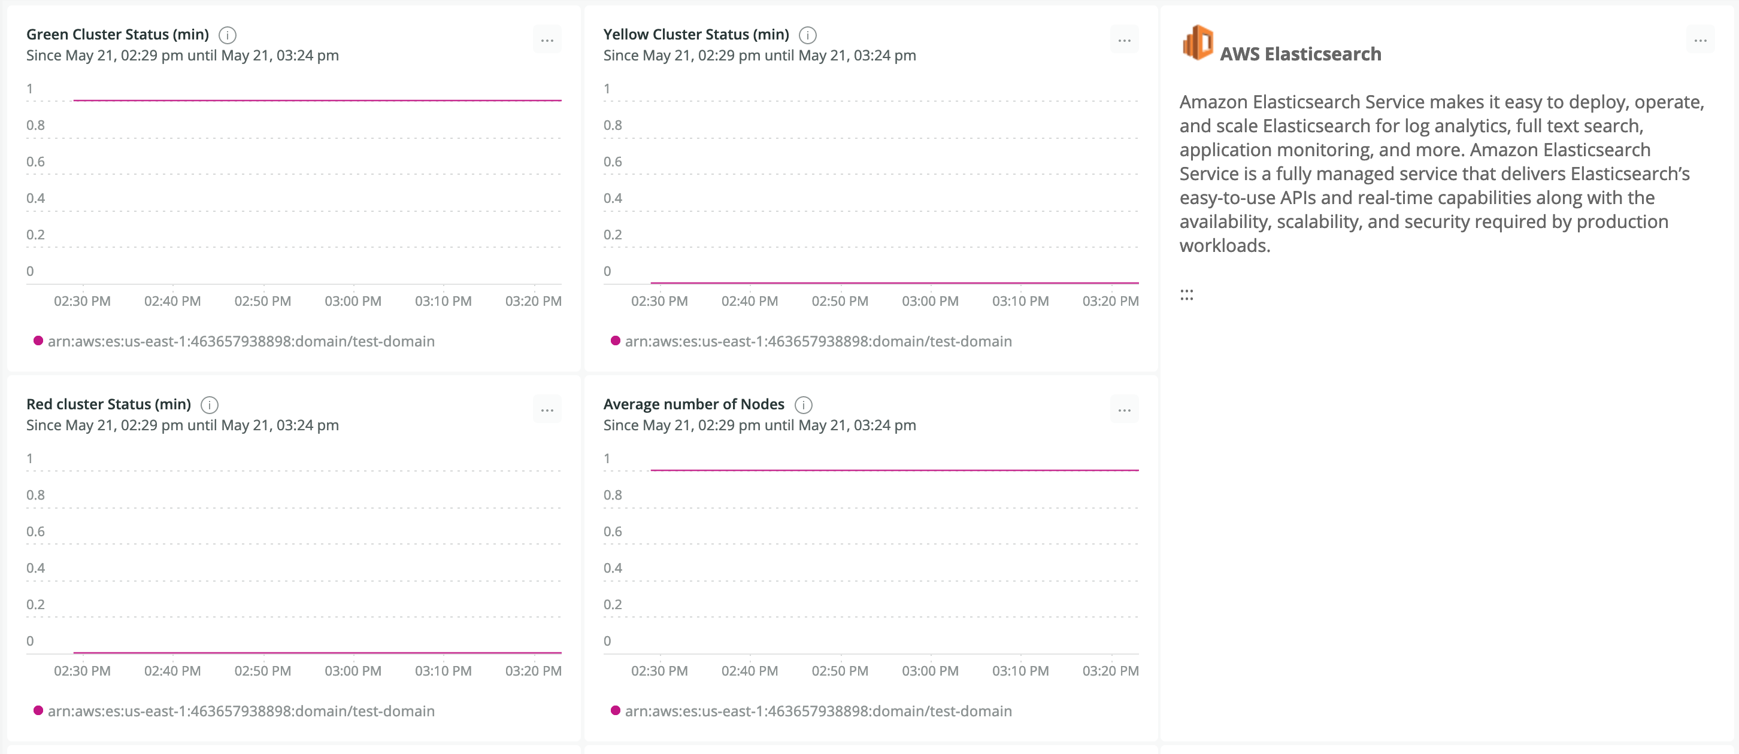Open ellipsis menu on Red cluster Status widget

[x=547, y=410]
